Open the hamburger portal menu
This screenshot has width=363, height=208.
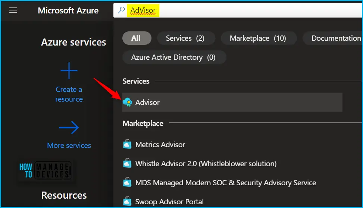[x=13, y=10]
